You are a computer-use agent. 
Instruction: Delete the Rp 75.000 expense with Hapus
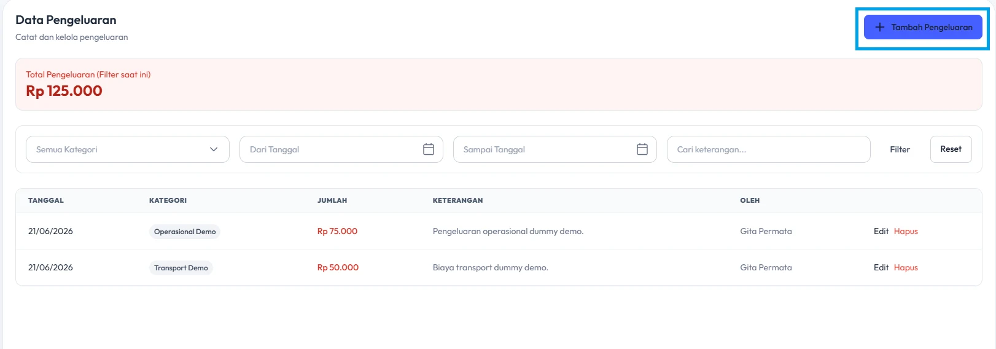[x=906, y=231]
